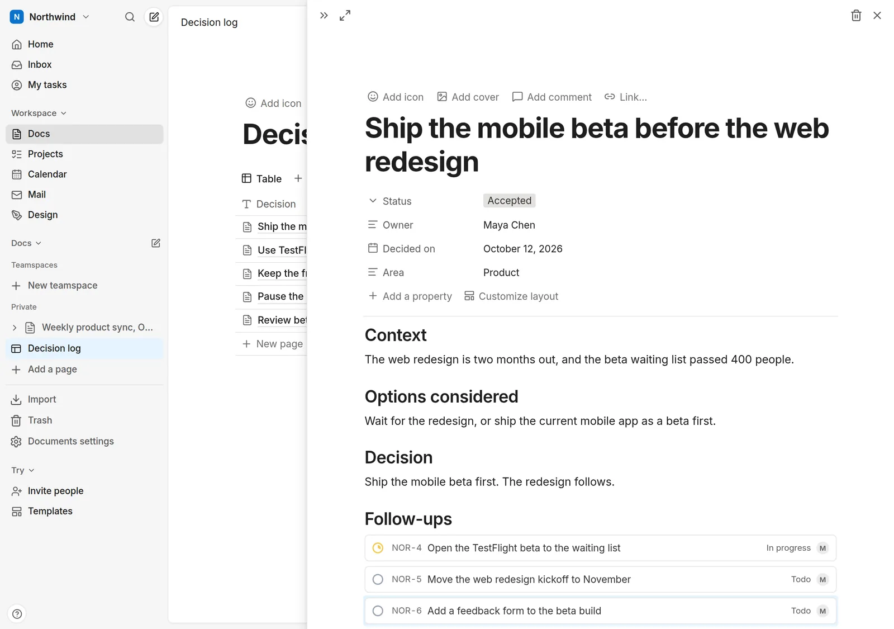Screen dimensions: 894x629
Task: Toggle the NOR-5 todo status circle
Action: tap(378, 579)
